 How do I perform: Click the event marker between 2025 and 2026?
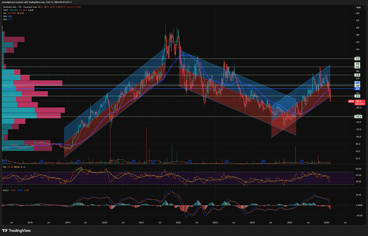click(302, 161)
